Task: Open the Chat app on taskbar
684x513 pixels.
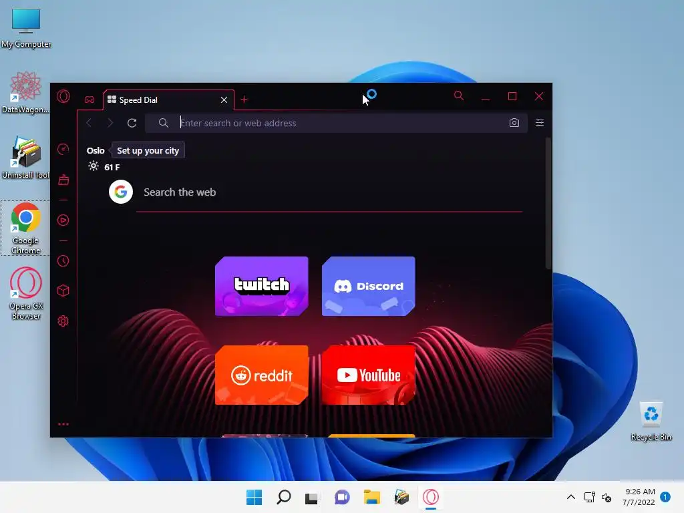Action: (x=342, y=497)
